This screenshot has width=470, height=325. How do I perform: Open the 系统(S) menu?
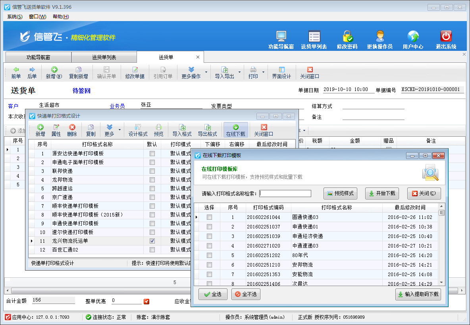(x=15, y=17)
